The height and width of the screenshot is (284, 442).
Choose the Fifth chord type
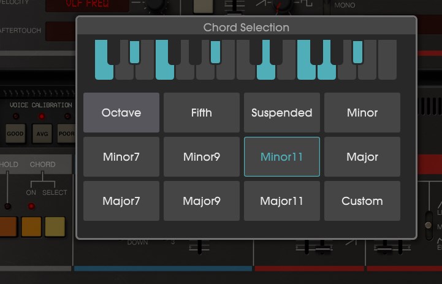click(x=202, y=113)
